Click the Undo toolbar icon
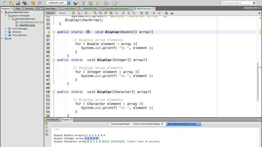 [x=33, y=3]
